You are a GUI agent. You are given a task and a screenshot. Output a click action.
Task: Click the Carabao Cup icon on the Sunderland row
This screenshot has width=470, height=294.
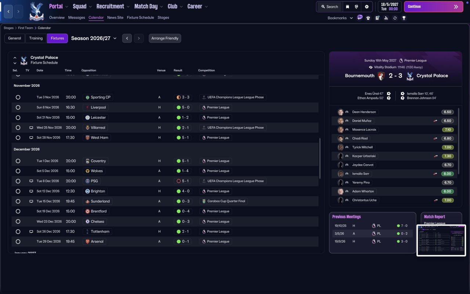[204, 201]
